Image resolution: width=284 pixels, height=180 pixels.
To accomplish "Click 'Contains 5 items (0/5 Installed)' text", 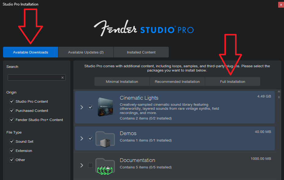I will click(146, 167).
